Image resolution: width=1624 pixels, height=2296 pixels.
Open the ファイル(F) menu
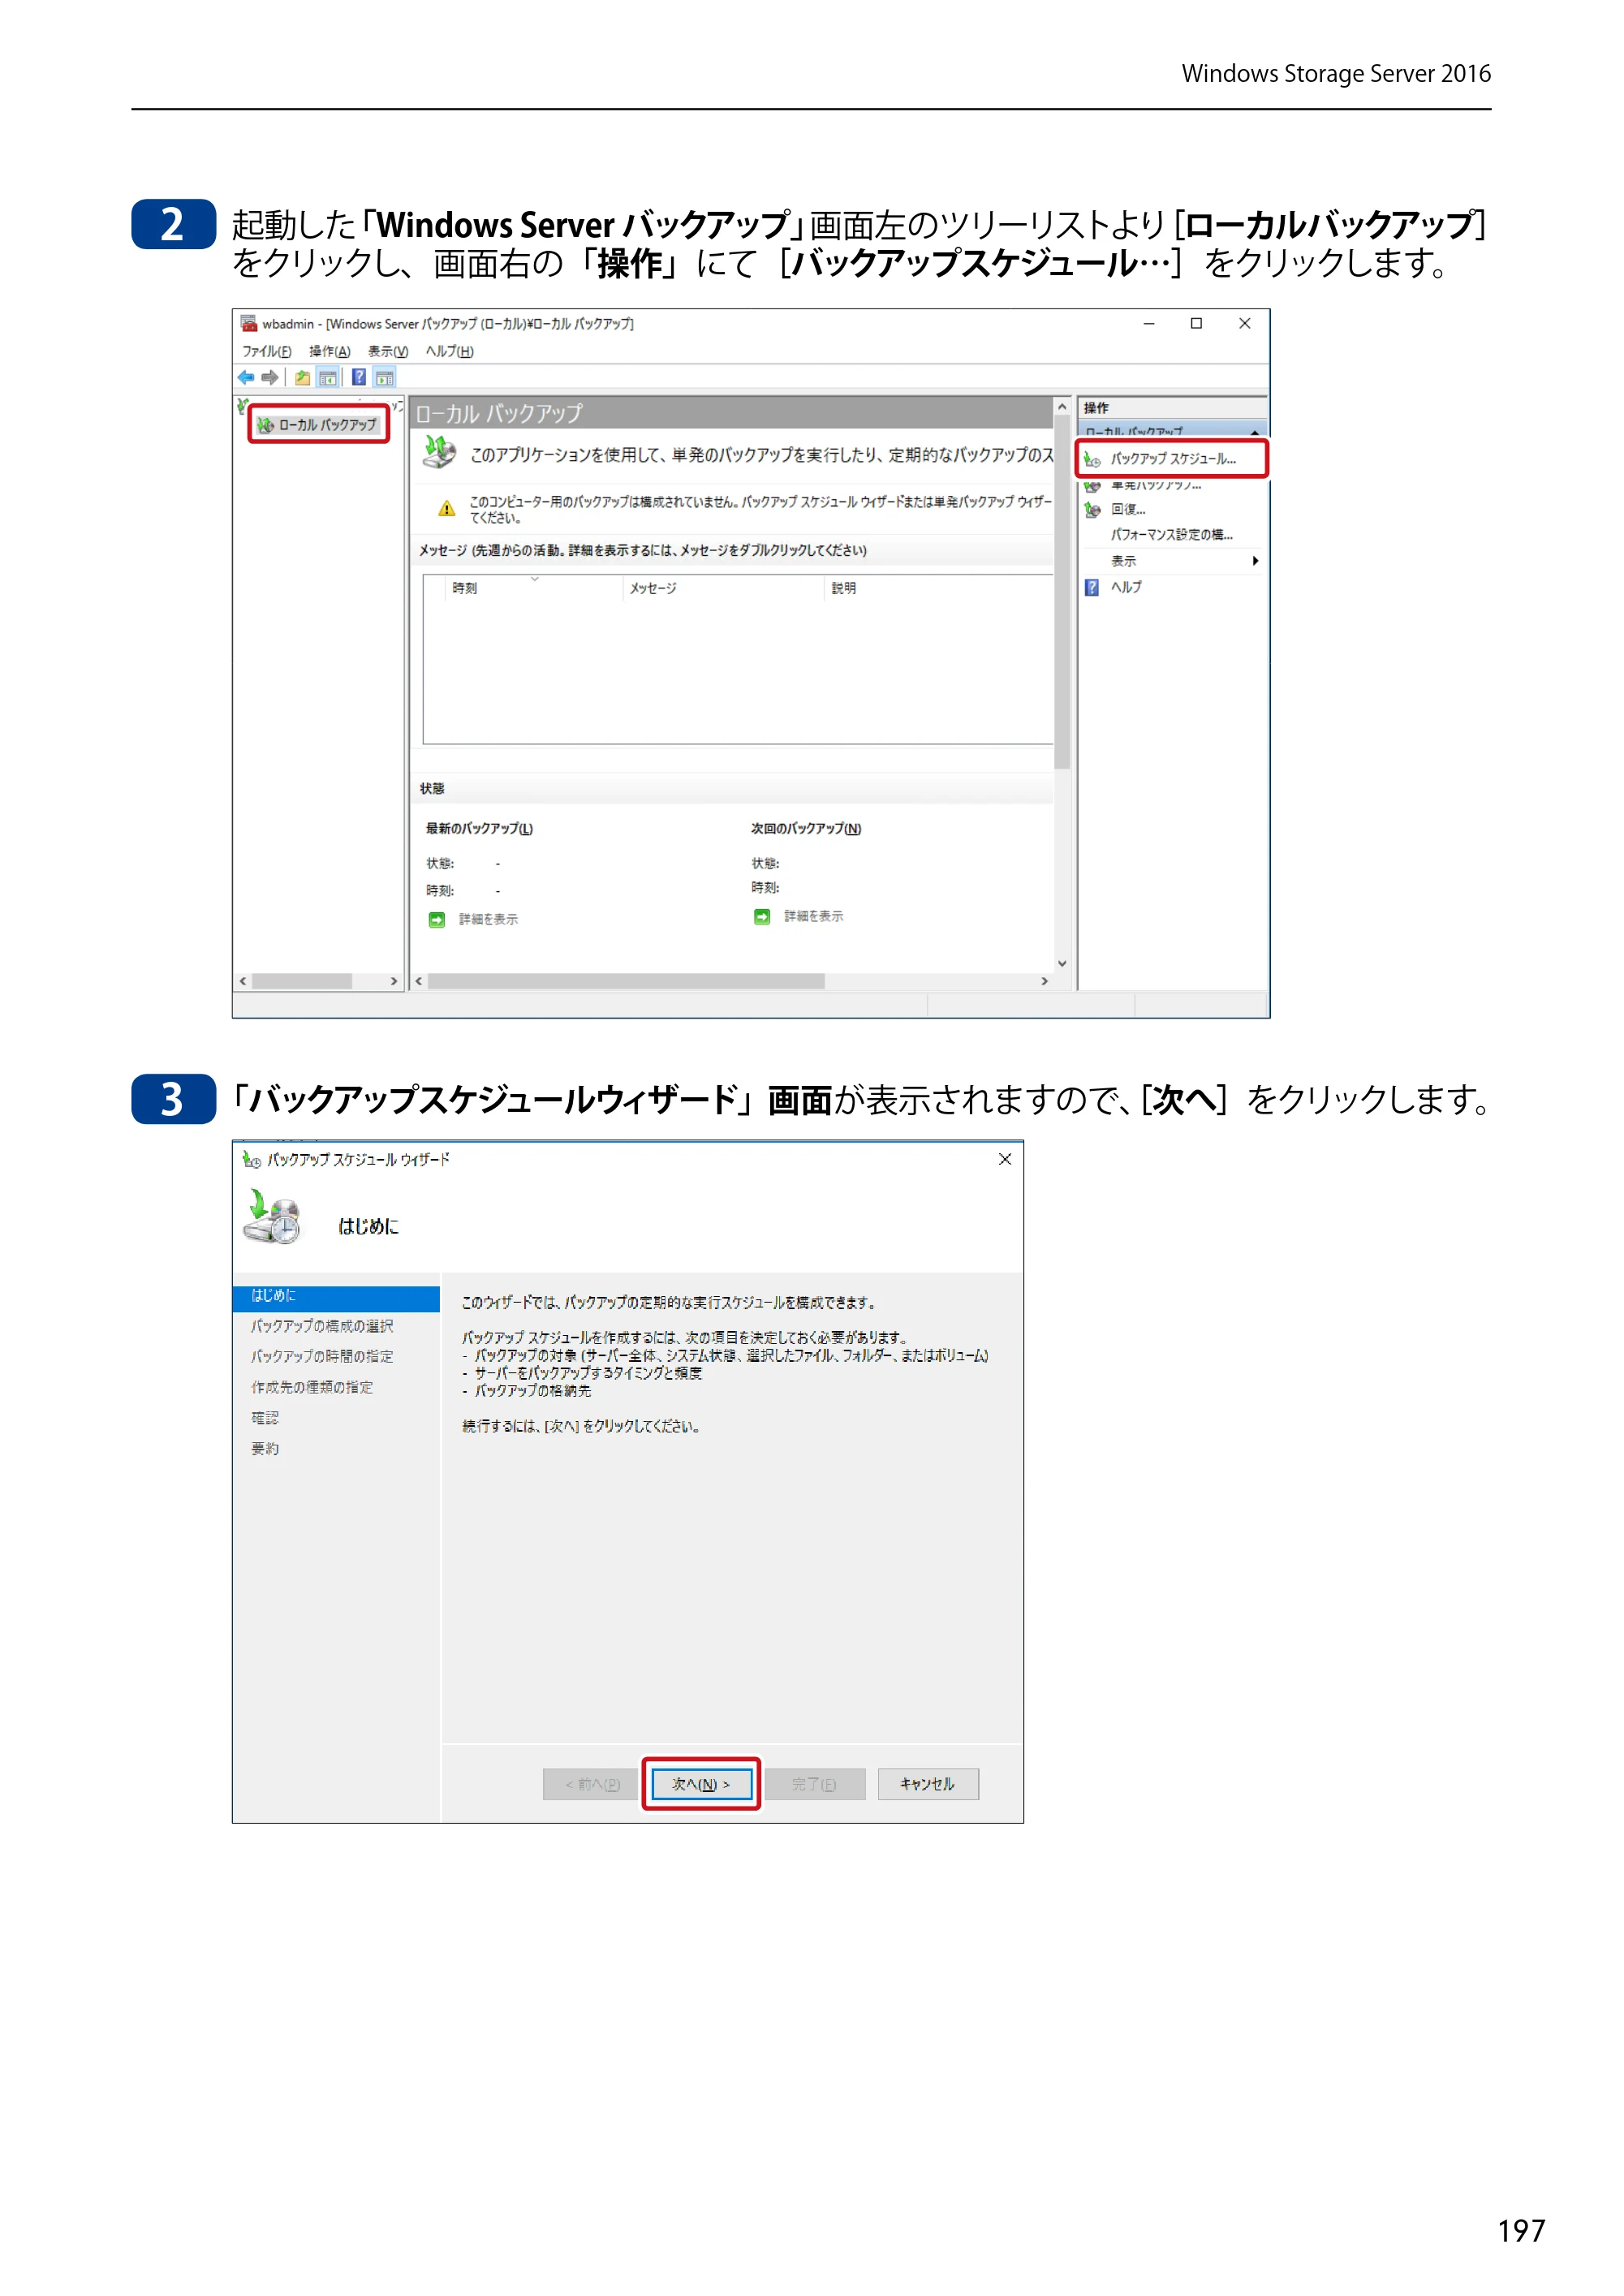pos(266,351)
